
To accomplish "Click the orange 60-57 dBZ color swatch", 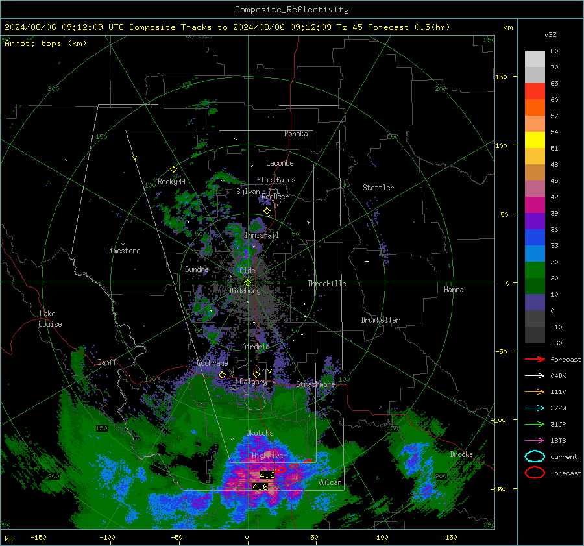I will coord(535,108).
